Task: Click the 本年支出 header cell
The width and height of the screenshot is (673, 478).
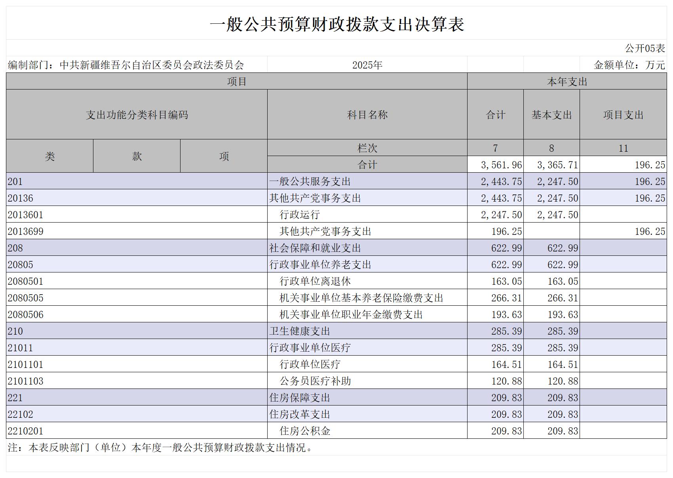Action: click(x=567, y=81)
